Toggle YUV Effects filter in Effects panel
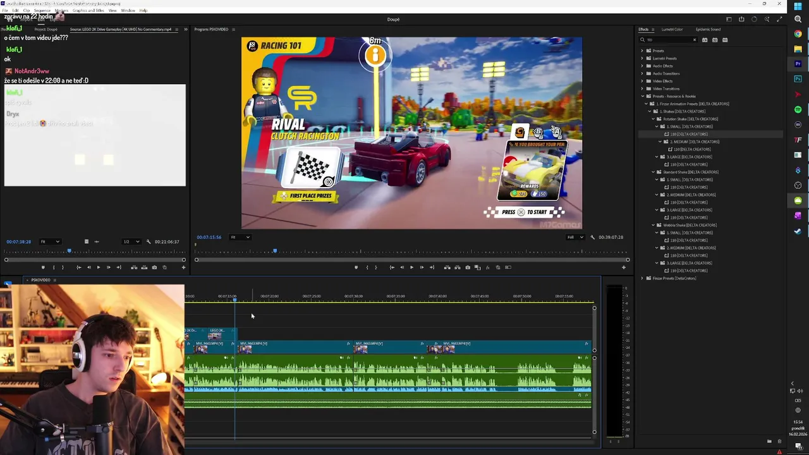Screen dimensions: 809x455 725,40
